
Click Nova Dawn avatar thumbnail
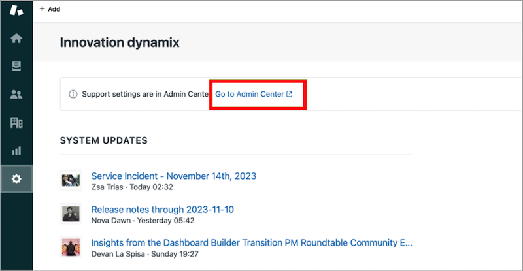click(x=71, y=214)
